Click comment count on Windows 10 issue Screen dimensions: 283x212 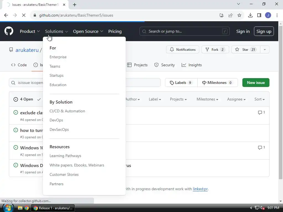(261, 147)
